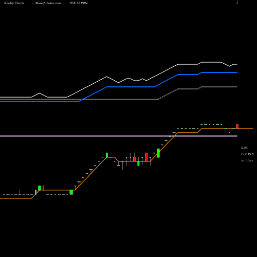This screenshot has width=257, height=257.
Task: Select the wide green candle at the start of the rally
Action: click(71, 192)
